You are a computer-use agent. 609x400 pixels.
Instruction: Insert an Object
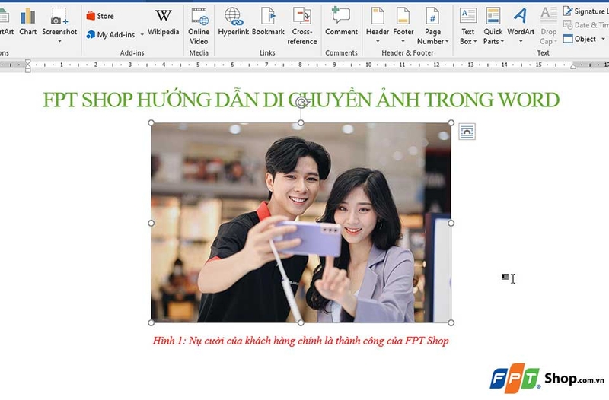coord(579,39)
